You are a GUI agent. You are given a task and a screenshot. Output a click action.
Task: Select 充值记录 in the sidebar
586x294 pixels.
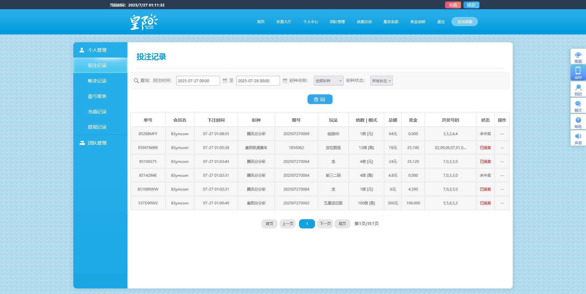click(100, 111)
